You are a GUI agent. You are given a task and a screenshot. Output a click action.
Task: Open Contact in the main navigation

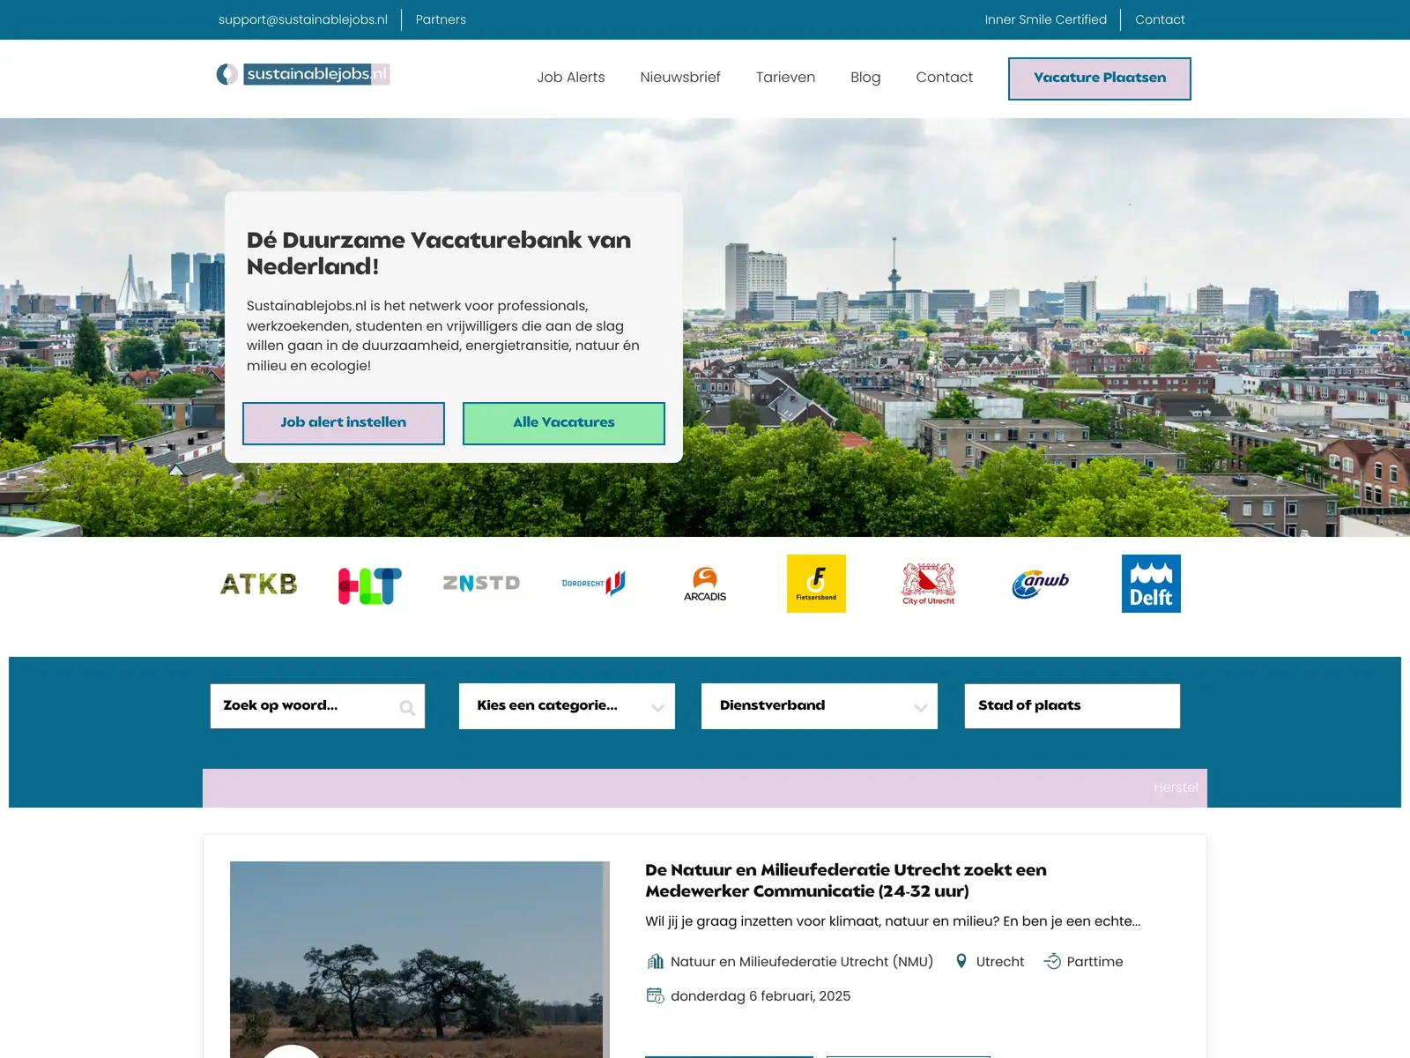coord(944,78)
